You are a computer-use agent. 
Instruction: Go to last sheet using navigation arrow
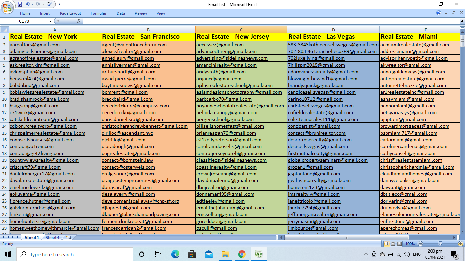tap(18, 237)
